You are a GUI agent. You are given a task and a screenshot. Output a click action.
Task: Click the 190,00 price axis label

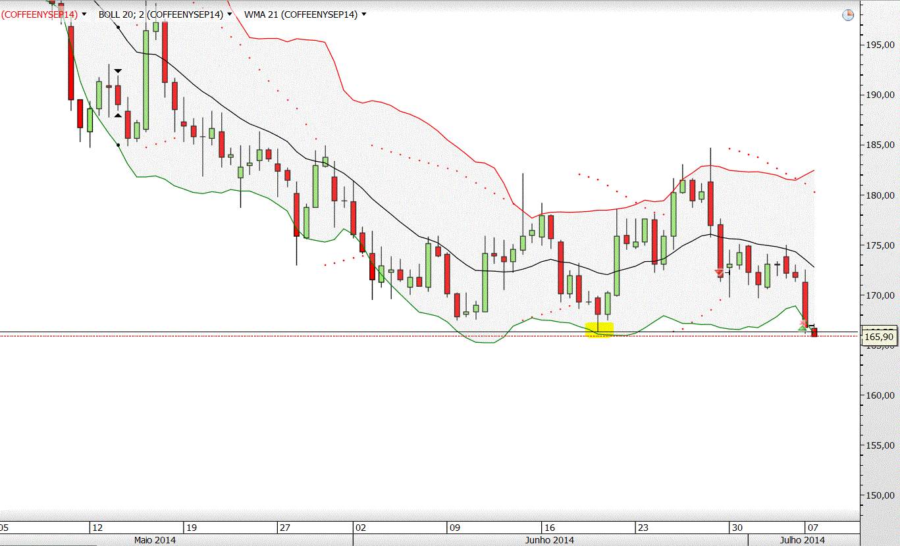point(880,95)
